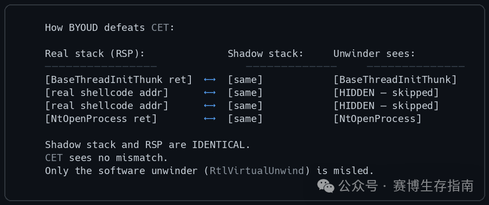The image size is (489, 205).
Task: Click the second [HIDDEN — skipped] entry
Action: click(x=386, y=106)
